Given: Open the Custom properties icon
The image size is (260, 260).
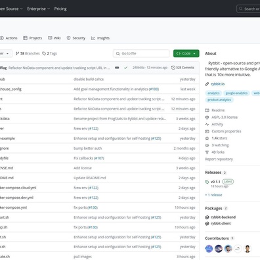Looking at the screenshot, I should tap(207, 131).
